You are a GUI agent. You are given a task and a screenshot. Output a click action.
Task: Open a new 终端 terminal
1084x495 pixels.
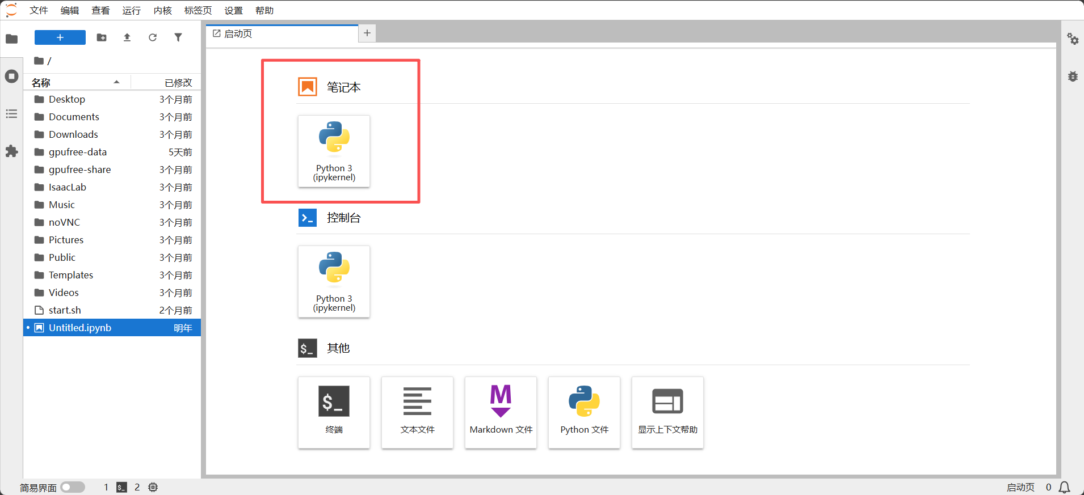tap(334, 412)
